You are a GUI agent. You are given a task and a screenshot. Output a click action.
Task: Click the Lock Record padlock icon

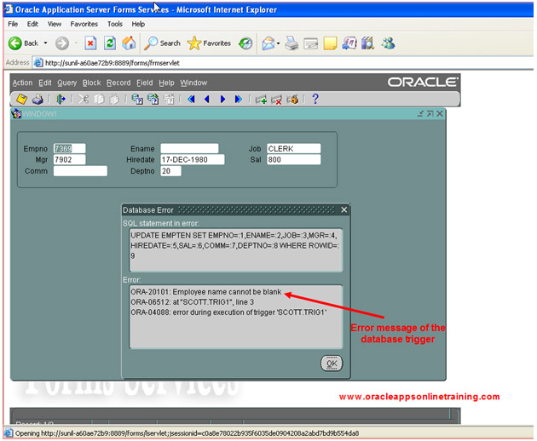292,100
